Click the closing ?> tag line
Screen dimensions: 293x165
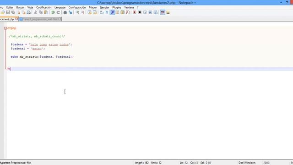9,69
